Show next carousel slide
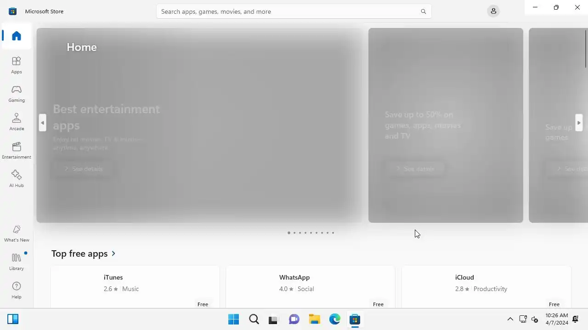Screen dimensions: 588x330 click(579, 123)
